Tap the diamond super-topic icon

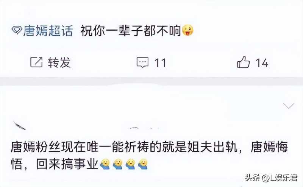click(17, 31)
